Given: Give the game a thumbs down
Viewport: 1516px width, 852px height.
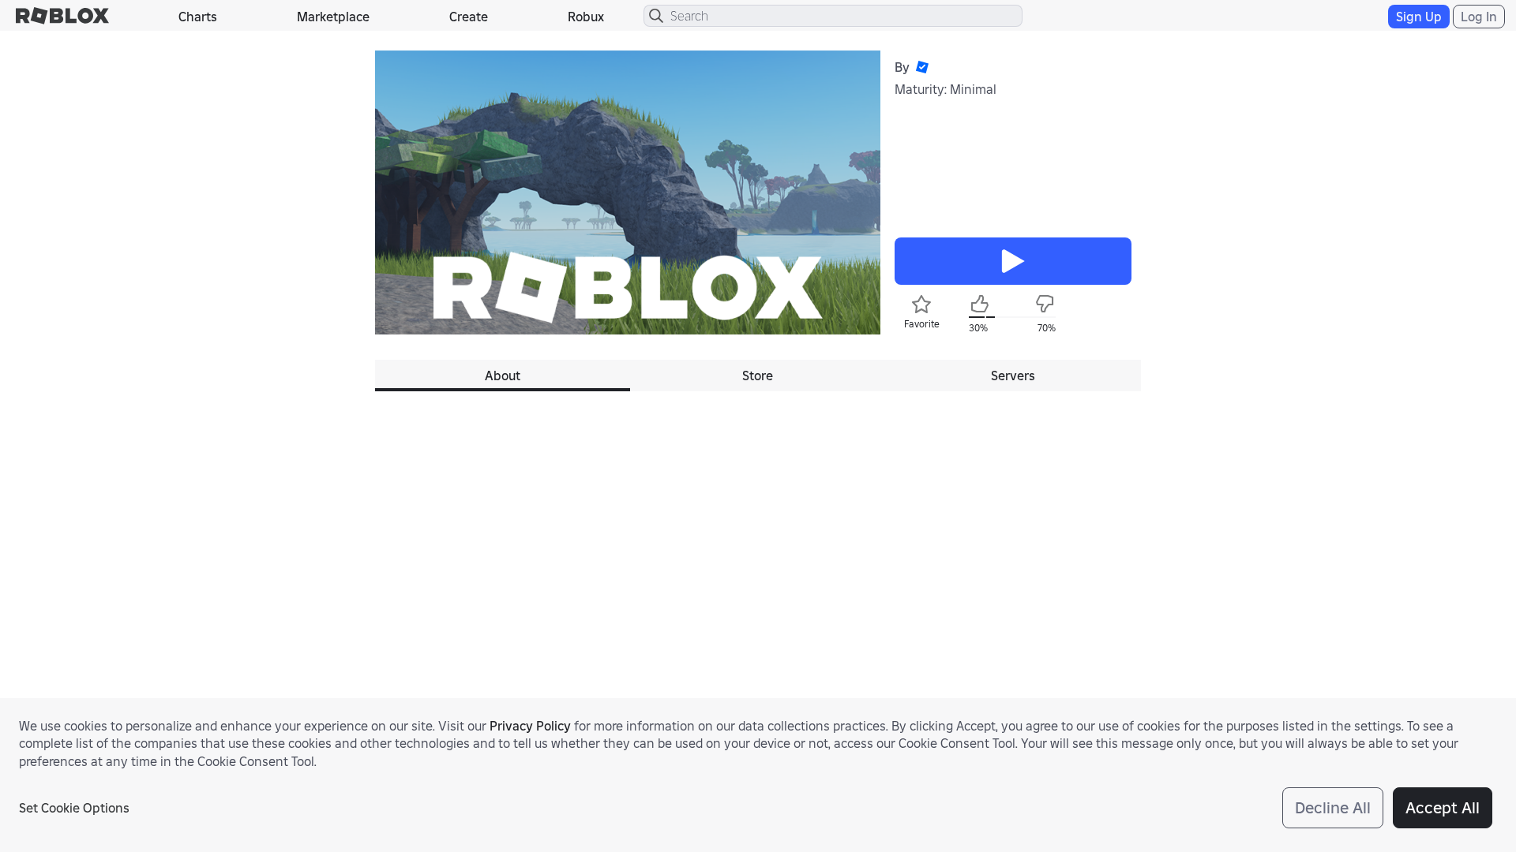Looking at the screenshot, I should coord(1044,305).
